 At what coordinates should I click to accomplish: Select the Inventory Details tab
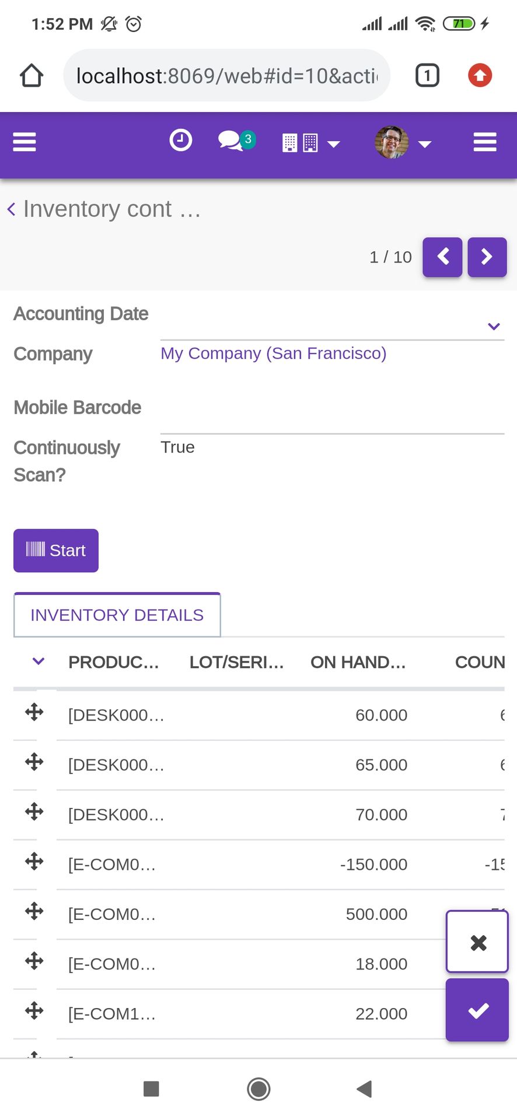point(117,615)
